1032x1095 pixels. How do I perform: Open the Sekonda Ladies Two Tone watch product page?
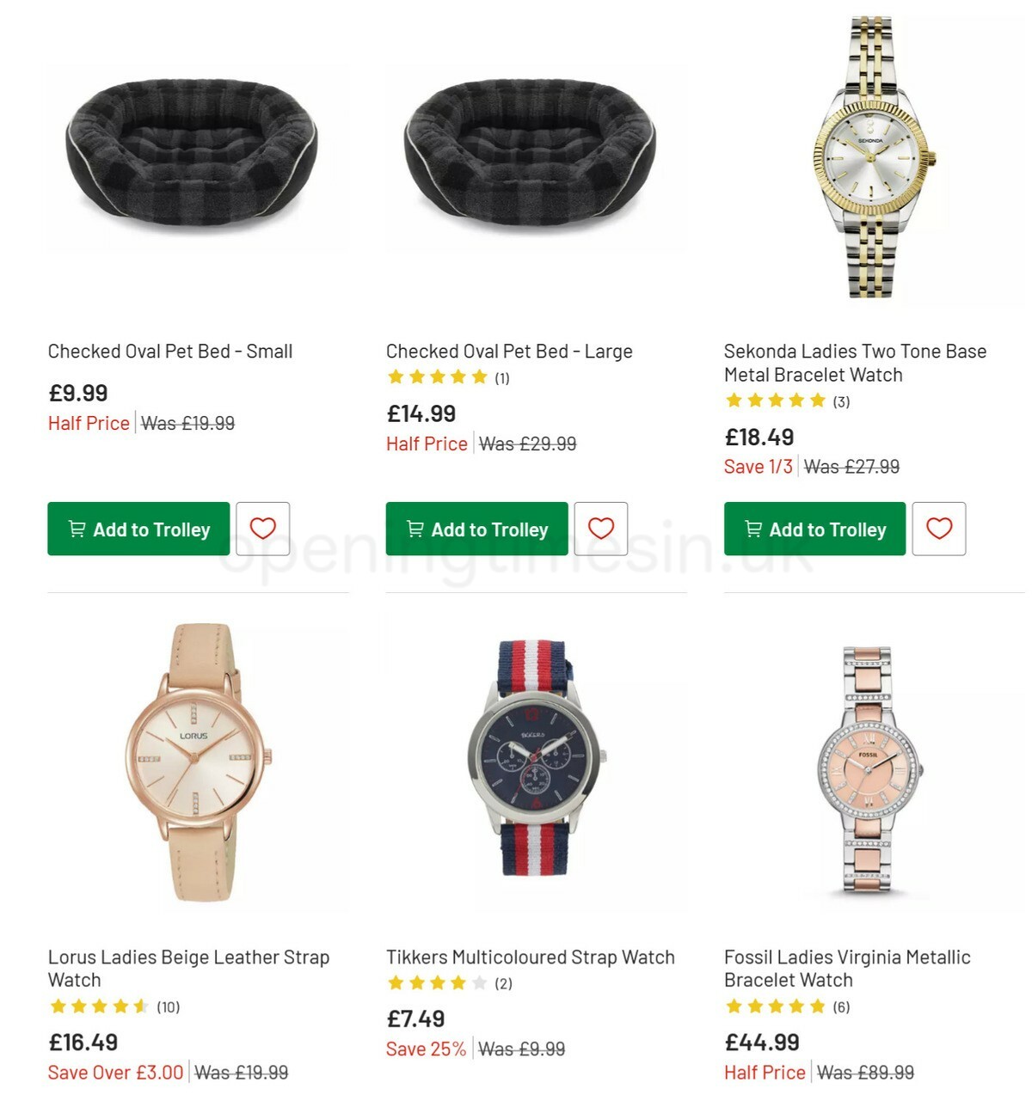855,363
